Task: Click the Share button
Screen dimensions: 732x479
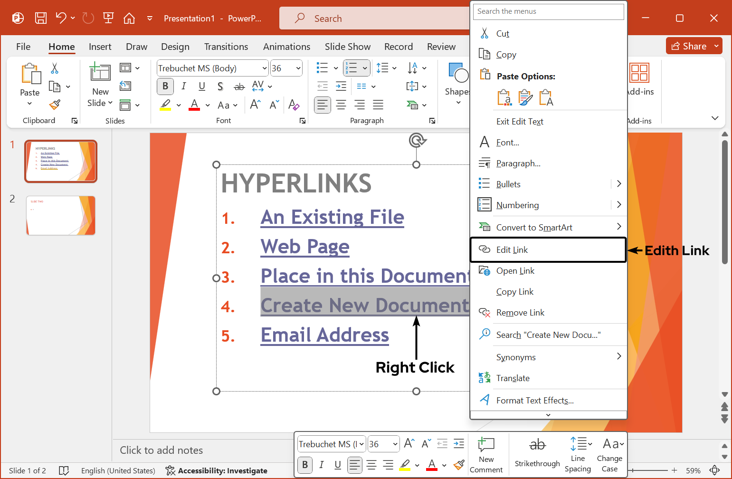Action: (x=693, y=46)
